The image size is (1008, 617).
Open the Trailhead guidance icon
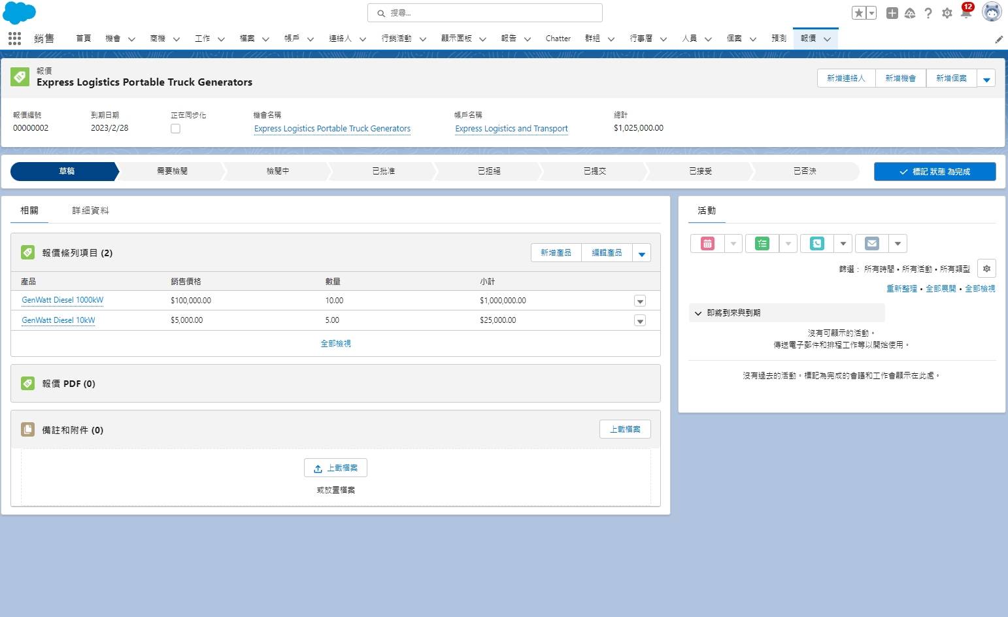pyautogui.click(x=910, y=13)
